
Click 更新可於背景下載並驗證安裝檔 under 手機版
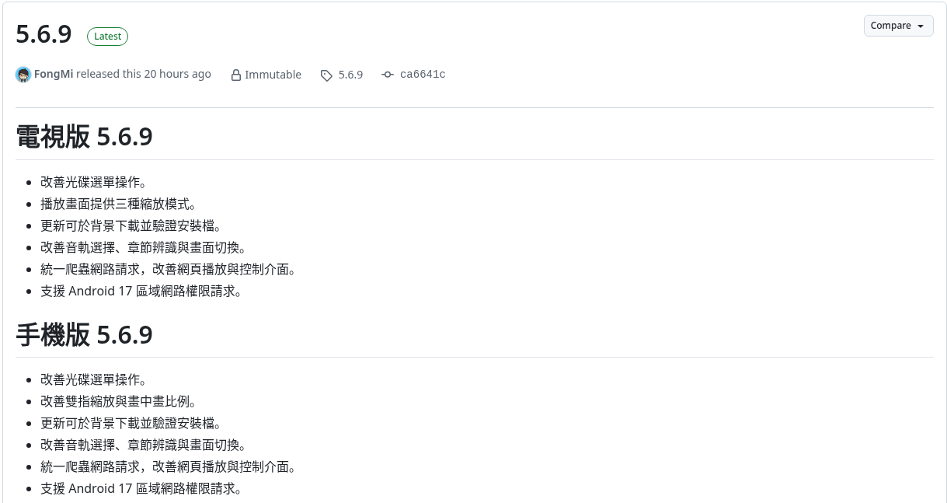point(131,423)
